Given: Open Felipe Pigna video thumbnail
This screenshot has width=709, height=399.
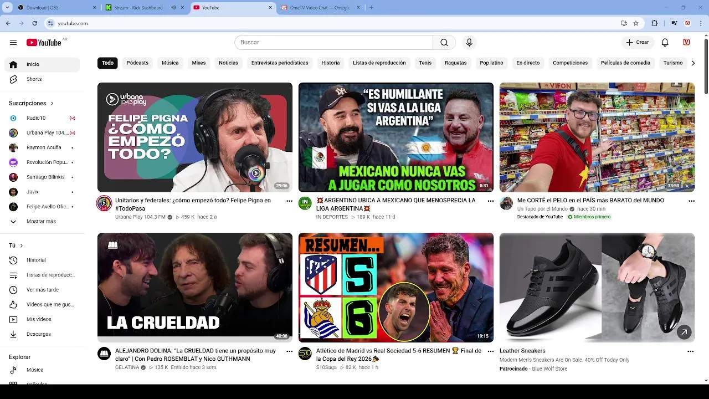Looking at the screenshot, I should click(195, 137).
